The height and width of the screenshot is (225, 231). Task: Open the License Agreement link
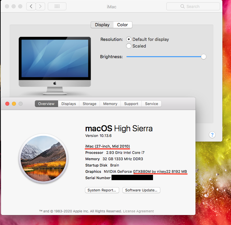(x=138, y=211)
